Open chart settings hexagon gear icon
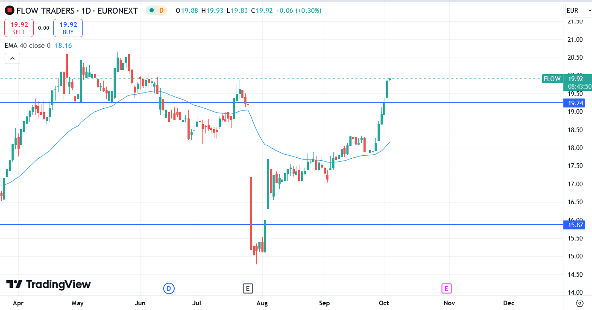The height and width of the screenshot is (310, 592). pos(580,303)
